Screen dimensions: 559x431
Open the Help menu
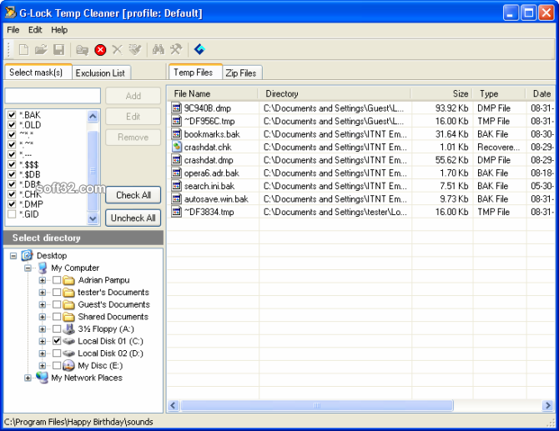tap(59, 30)
